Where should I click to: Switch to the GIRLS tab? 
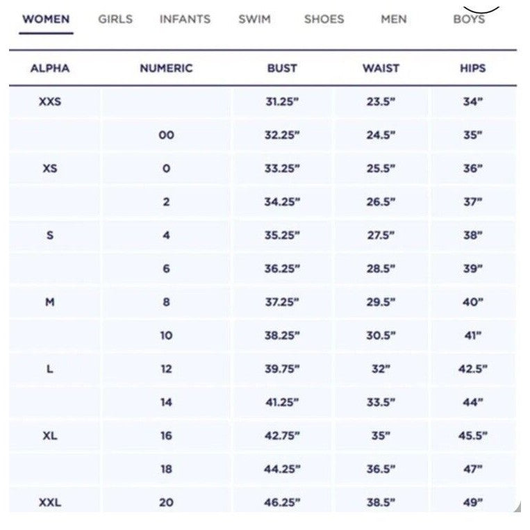115,19
